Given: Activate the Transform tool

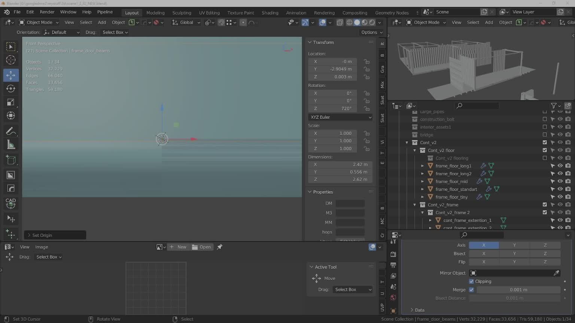Looking at the screenshot, I should pyautogui.click(x=10, y=116).
